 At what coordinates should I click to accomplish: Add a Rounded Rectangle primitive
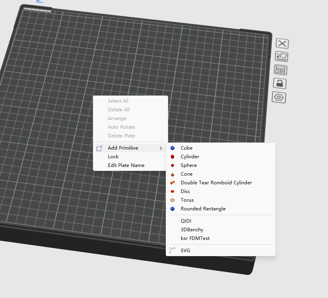click(x=221, y=209)
